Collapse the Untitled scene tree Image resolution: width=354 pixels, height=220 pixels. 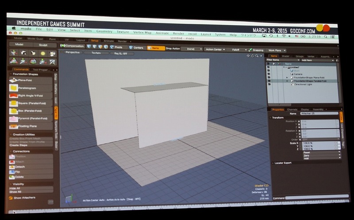[x=284, y=67]
